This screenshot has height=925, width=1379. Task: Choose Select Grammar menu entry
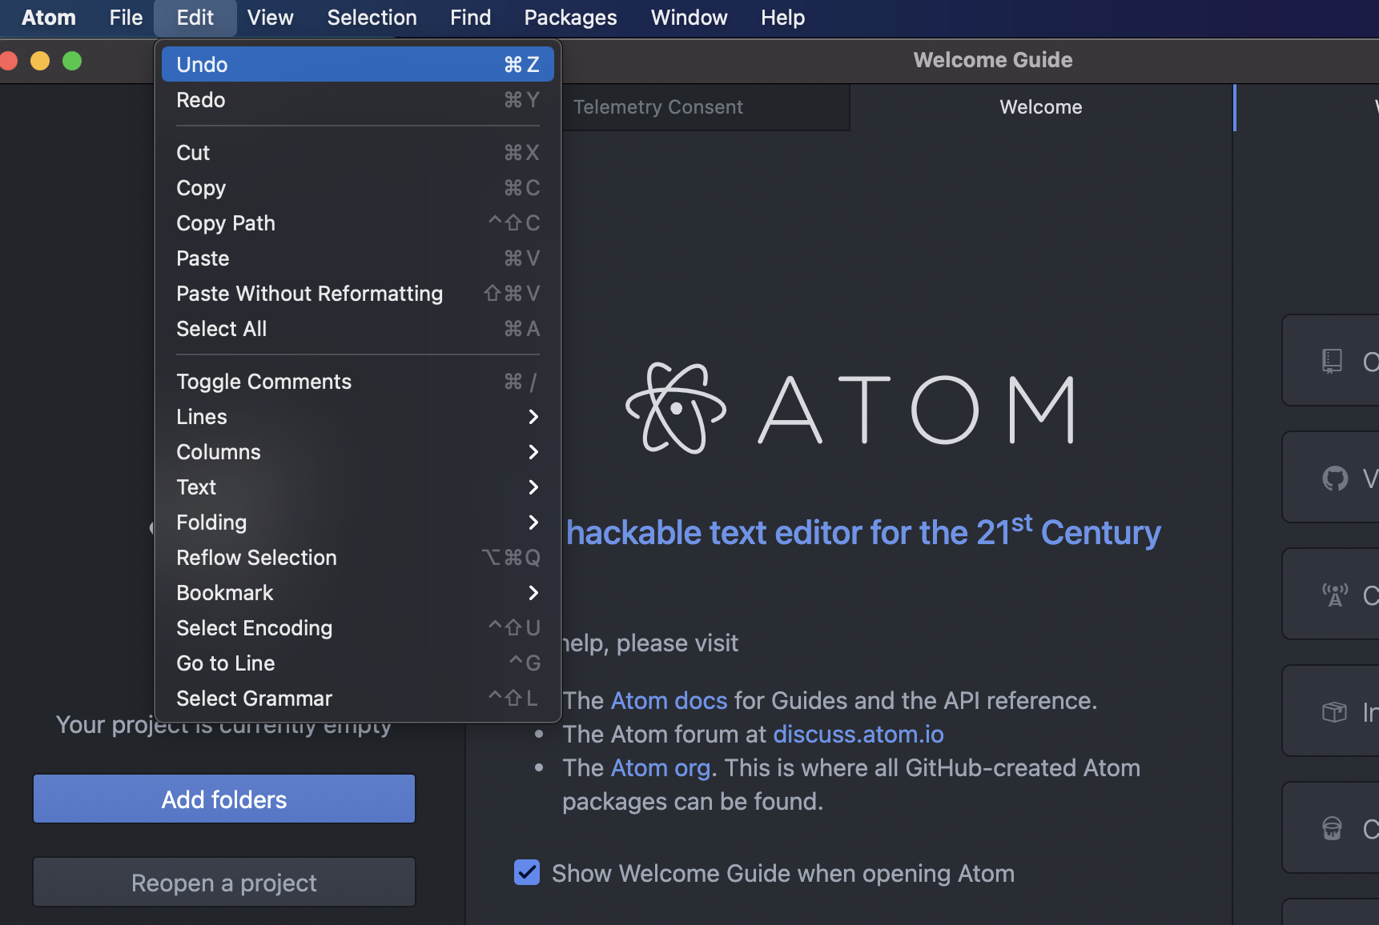[357, 699]
